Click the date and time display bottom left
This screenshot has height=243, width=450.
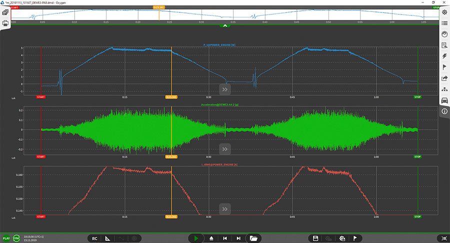coord(34,239)
